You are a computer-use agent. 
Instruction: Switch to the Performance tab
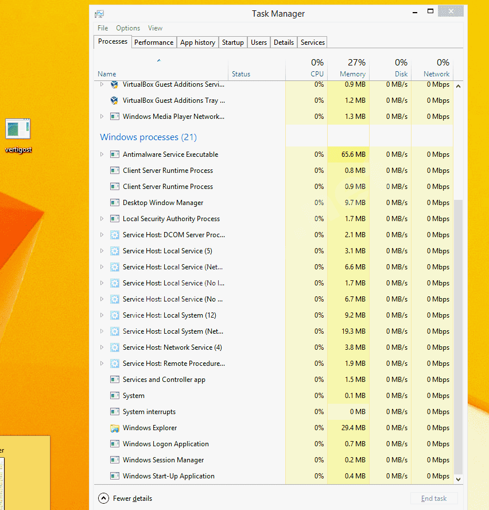pyautogui.click(x=154, y=42)
